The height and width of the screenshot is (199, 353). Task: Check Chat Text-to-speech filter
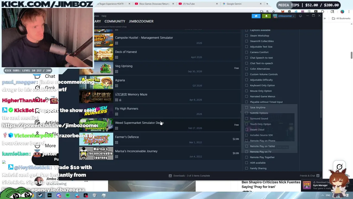(247, 63)
